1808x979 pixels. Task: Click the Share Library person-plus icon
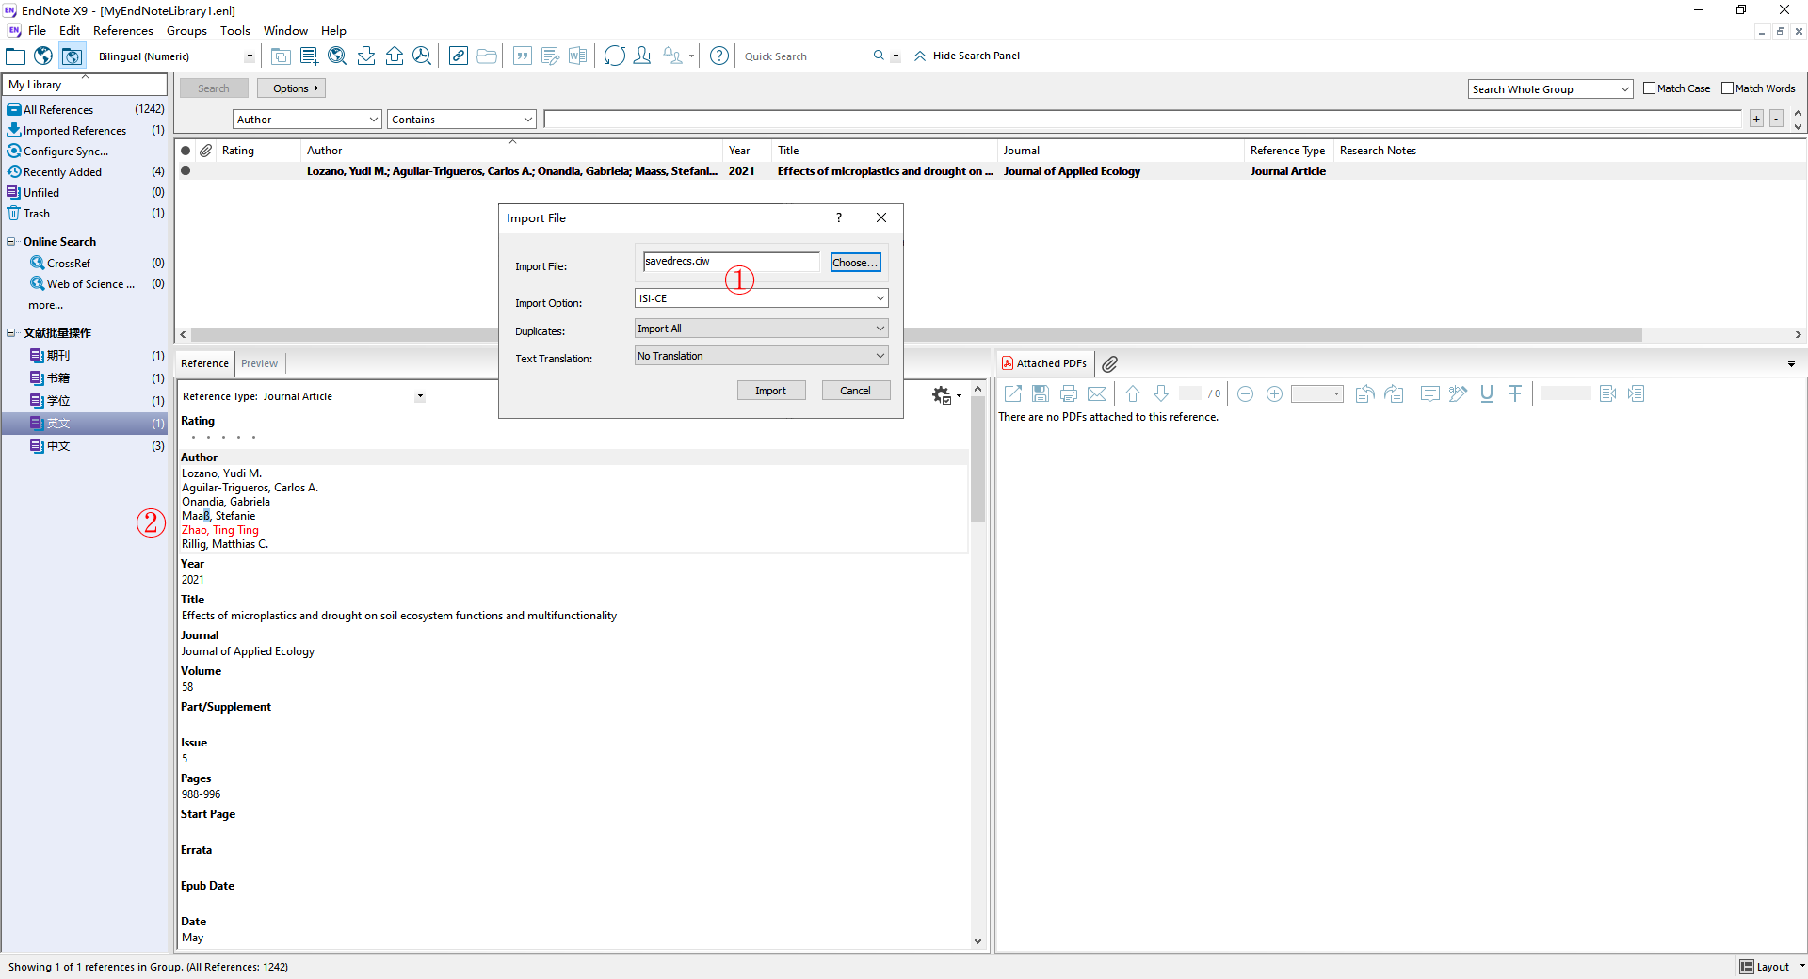[643, 56]
